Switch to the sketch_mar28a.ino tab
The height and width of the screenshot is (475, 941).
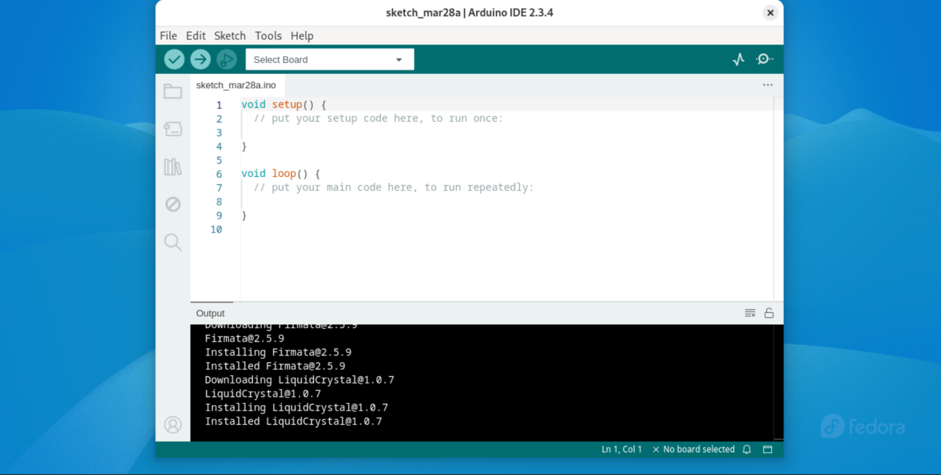click(237, 85)
